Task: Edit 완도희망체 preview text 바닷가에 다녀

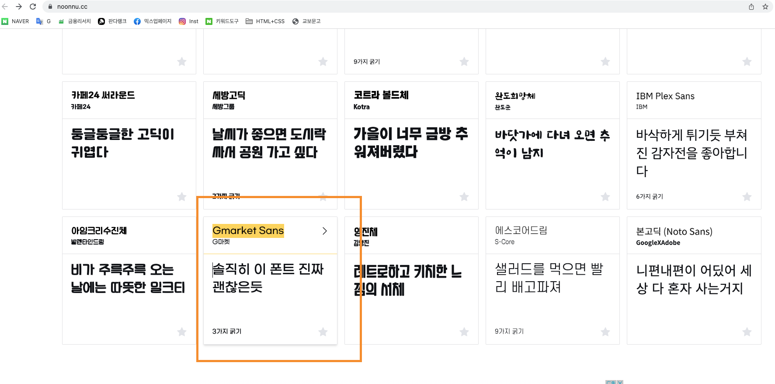Action: tap(553, 144)
